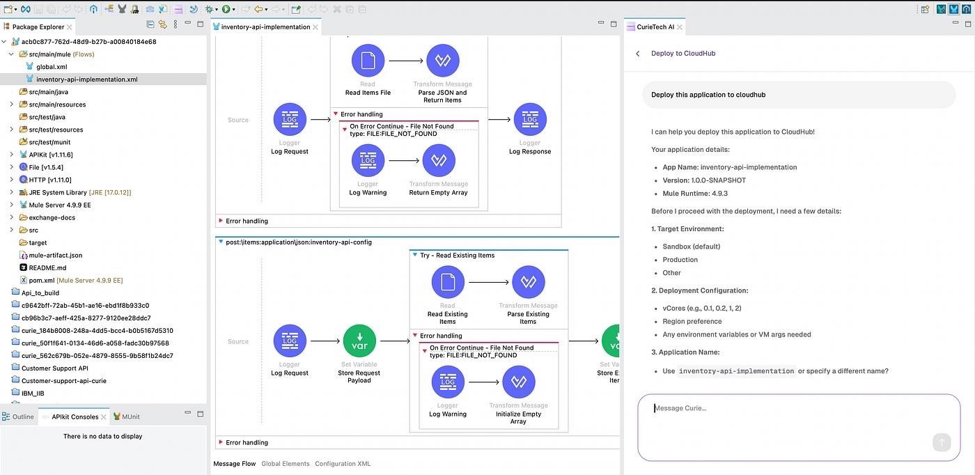
Task: Select the Mule Server 4.9.9 EE entry
Action: [x=54, y=205]
